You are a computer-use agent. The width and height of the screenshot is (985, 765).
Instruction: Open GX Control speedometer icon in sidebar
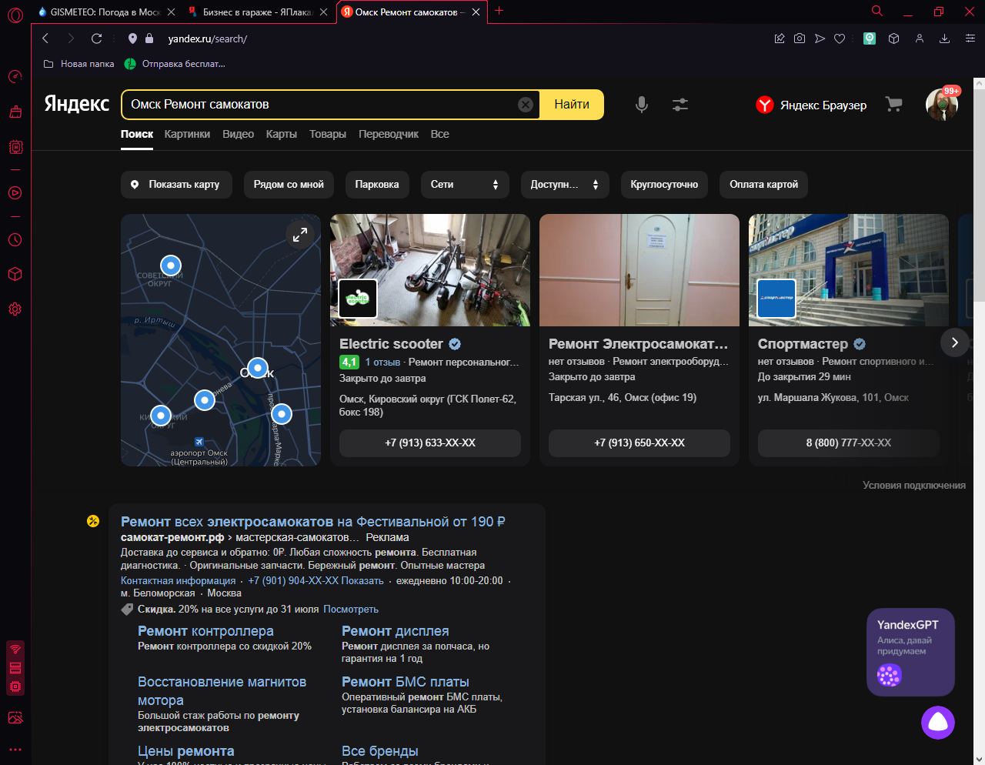pyautogui.click(x=15, y=76)
